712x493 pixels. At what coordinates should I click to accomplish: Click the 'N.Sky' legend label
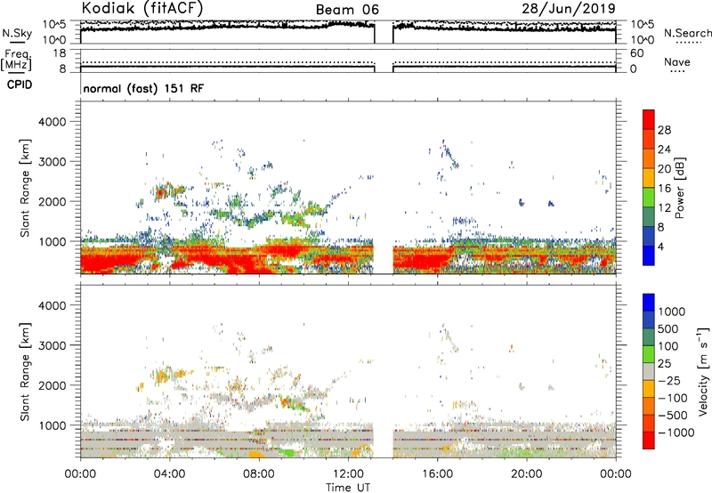click(x=17, y=33)
